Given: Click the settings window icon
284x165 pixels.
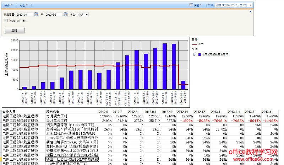Looking at the screenshot, I should [191, 5].
